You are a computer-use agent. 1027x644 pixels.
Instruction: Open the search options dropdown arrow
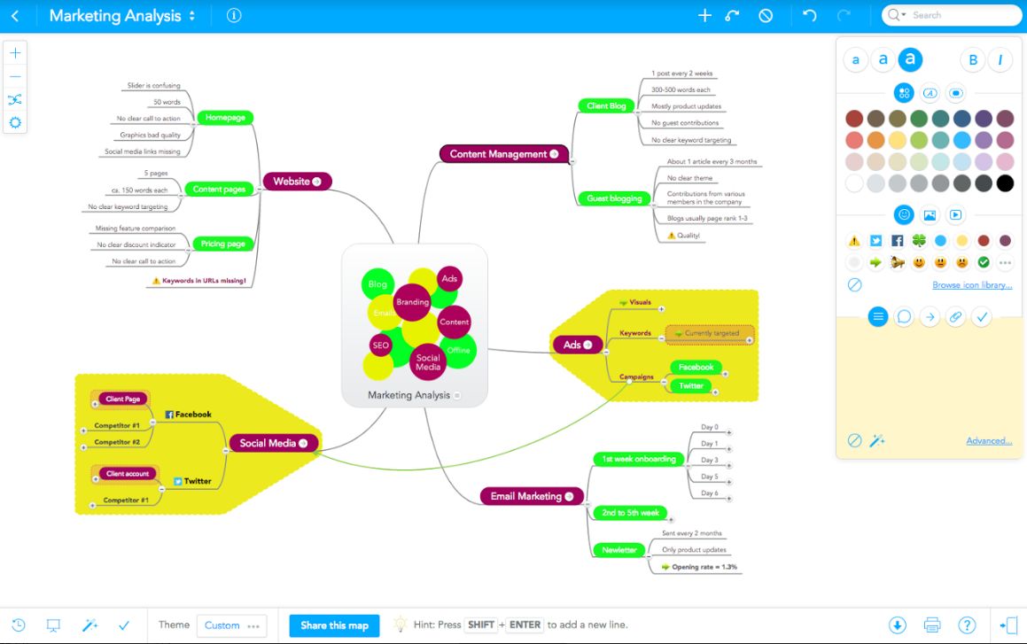tap(904, 15)
